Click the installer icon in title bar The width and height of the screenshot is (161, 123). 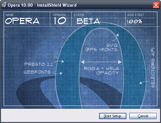(4, 5)
